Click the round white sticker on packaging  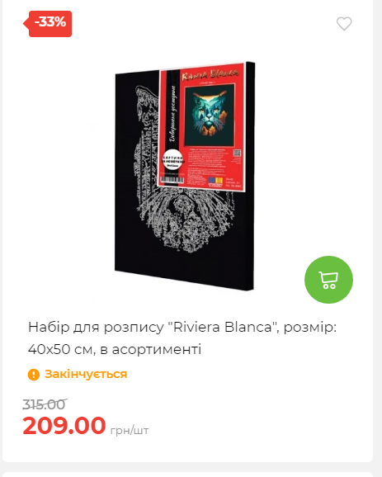172,160
